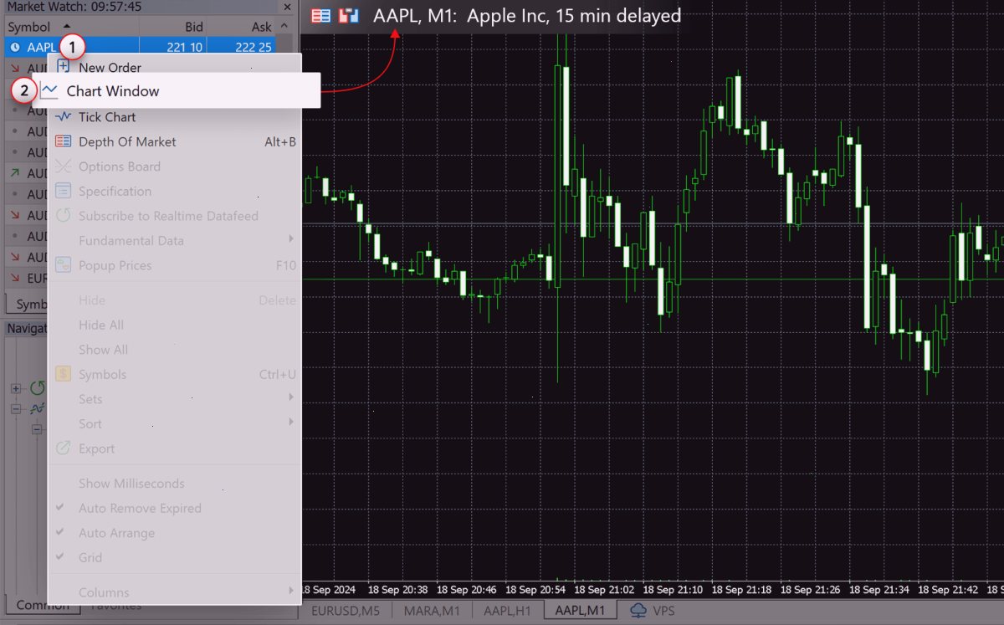The height and width of the screenshot is (625, 1004).
Task: Select the AAPL row in Market Watch
Action: point(148,47)
